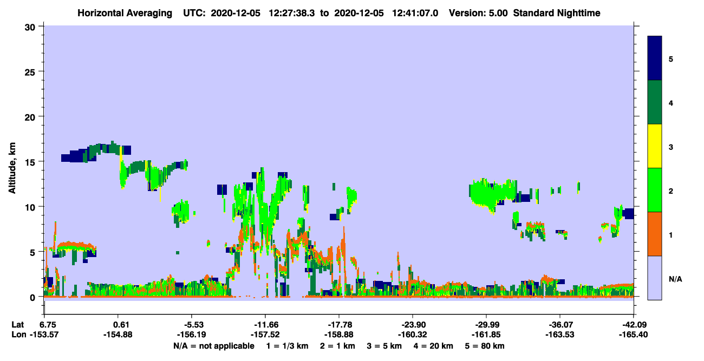The width and height of the screenshot is (704, 361).
Task: Click the colorbar label 5
Action: pos(671,58)
